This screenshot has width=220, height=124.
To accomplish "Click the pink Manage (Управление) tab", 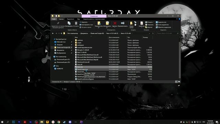I will (94, 16).
